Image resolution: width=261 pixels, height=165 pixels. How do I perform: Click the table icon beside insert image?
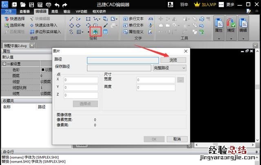point(105,32)
